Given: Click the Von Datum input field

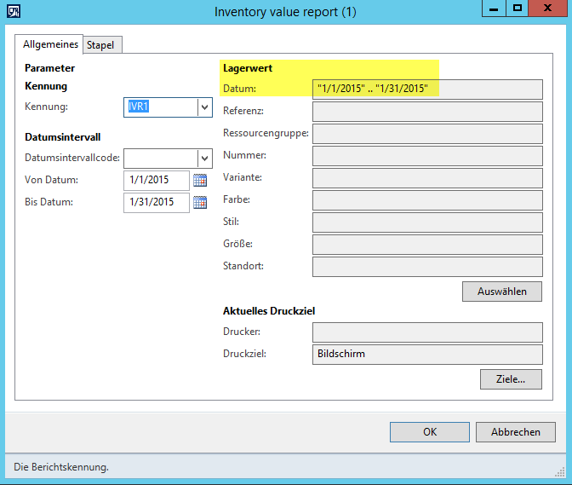Looking at the screenshot, I should (x=157, y=180).
